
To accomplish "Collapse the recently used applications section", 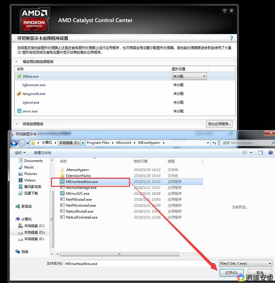I will click(17, 62).
